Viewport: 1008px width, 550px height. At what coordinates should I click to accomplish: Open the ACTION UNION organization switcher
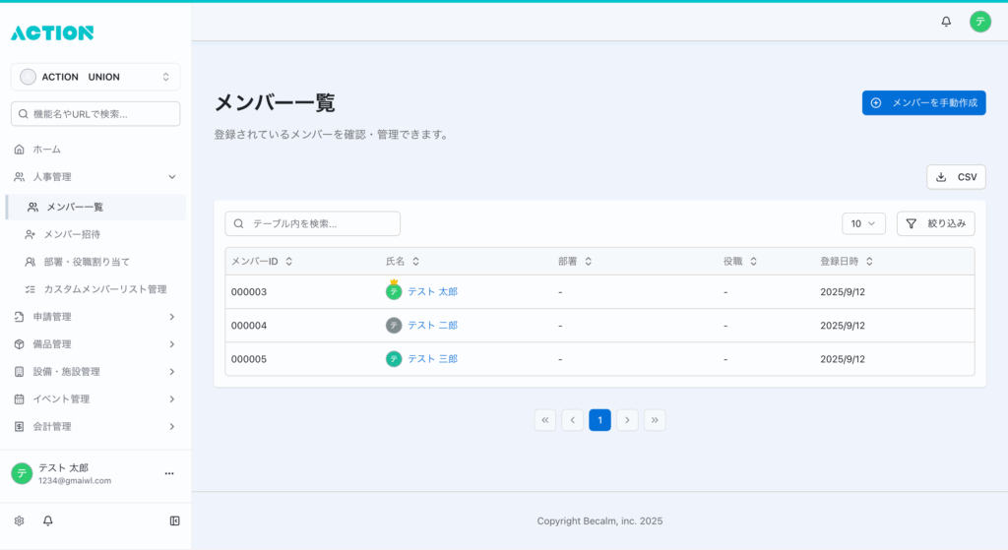[x=95, y=77]
